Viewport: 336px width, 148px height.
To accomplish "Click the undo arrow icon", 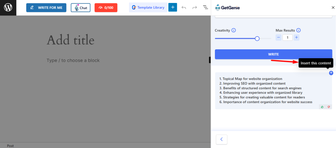I will [184, 8].
